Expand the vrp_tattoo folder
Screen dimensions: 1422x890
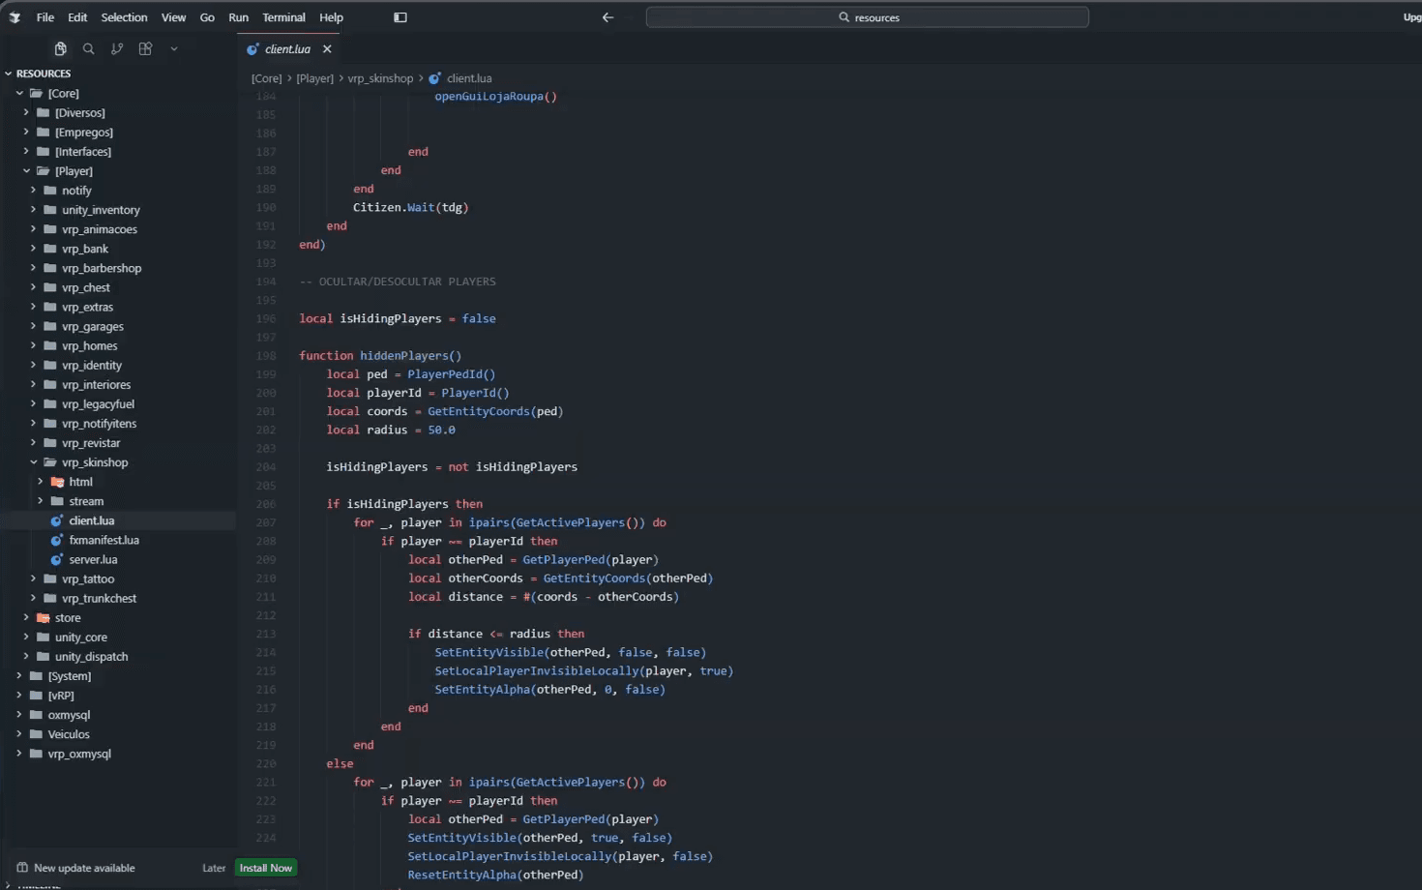coord(118,578)
